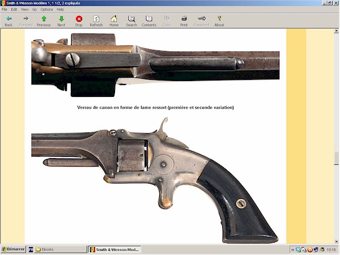The width and height of the screenshot is (340, 255).
Task: Click the caption 'Verrou de canon en forme de lame ressort'
Action: coord(122,107)
